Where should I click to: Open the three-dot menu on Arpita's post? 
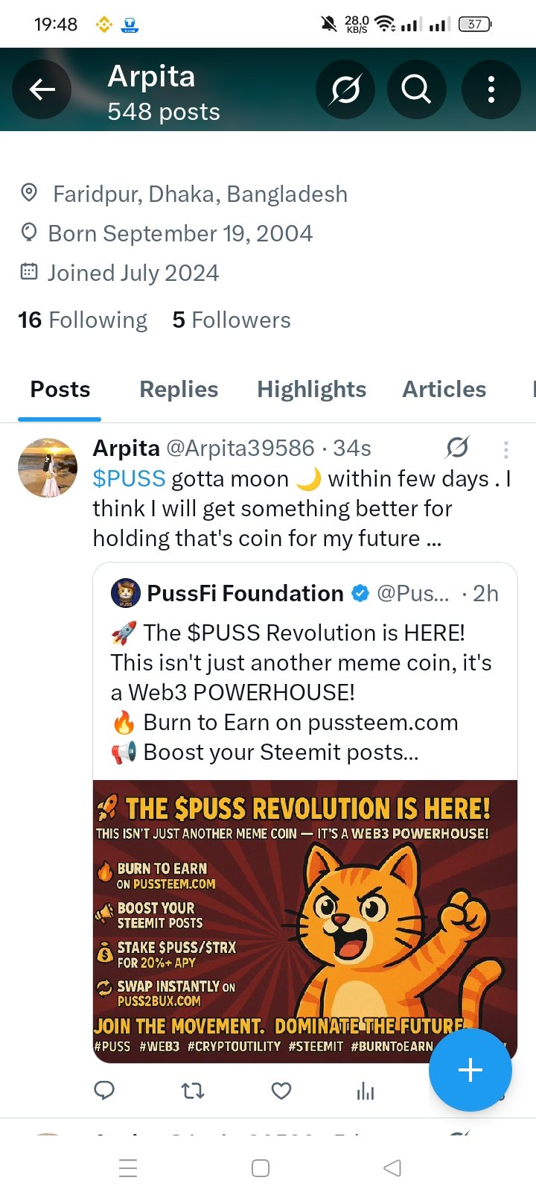click(x=506, y=449)
